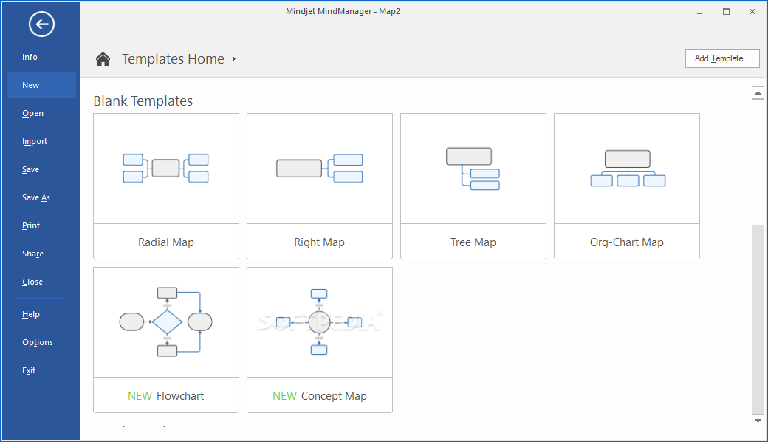Open the Print page
The image size is (768, 442).
(31, 226)
